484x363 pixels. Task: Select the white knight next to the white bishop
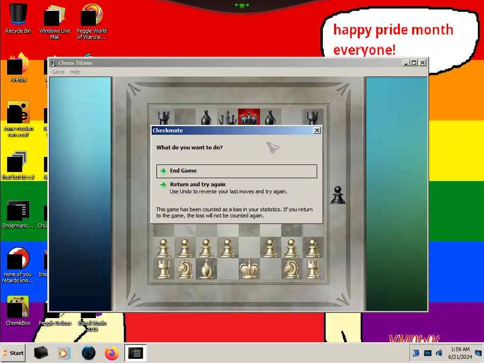tap(185, 269)
